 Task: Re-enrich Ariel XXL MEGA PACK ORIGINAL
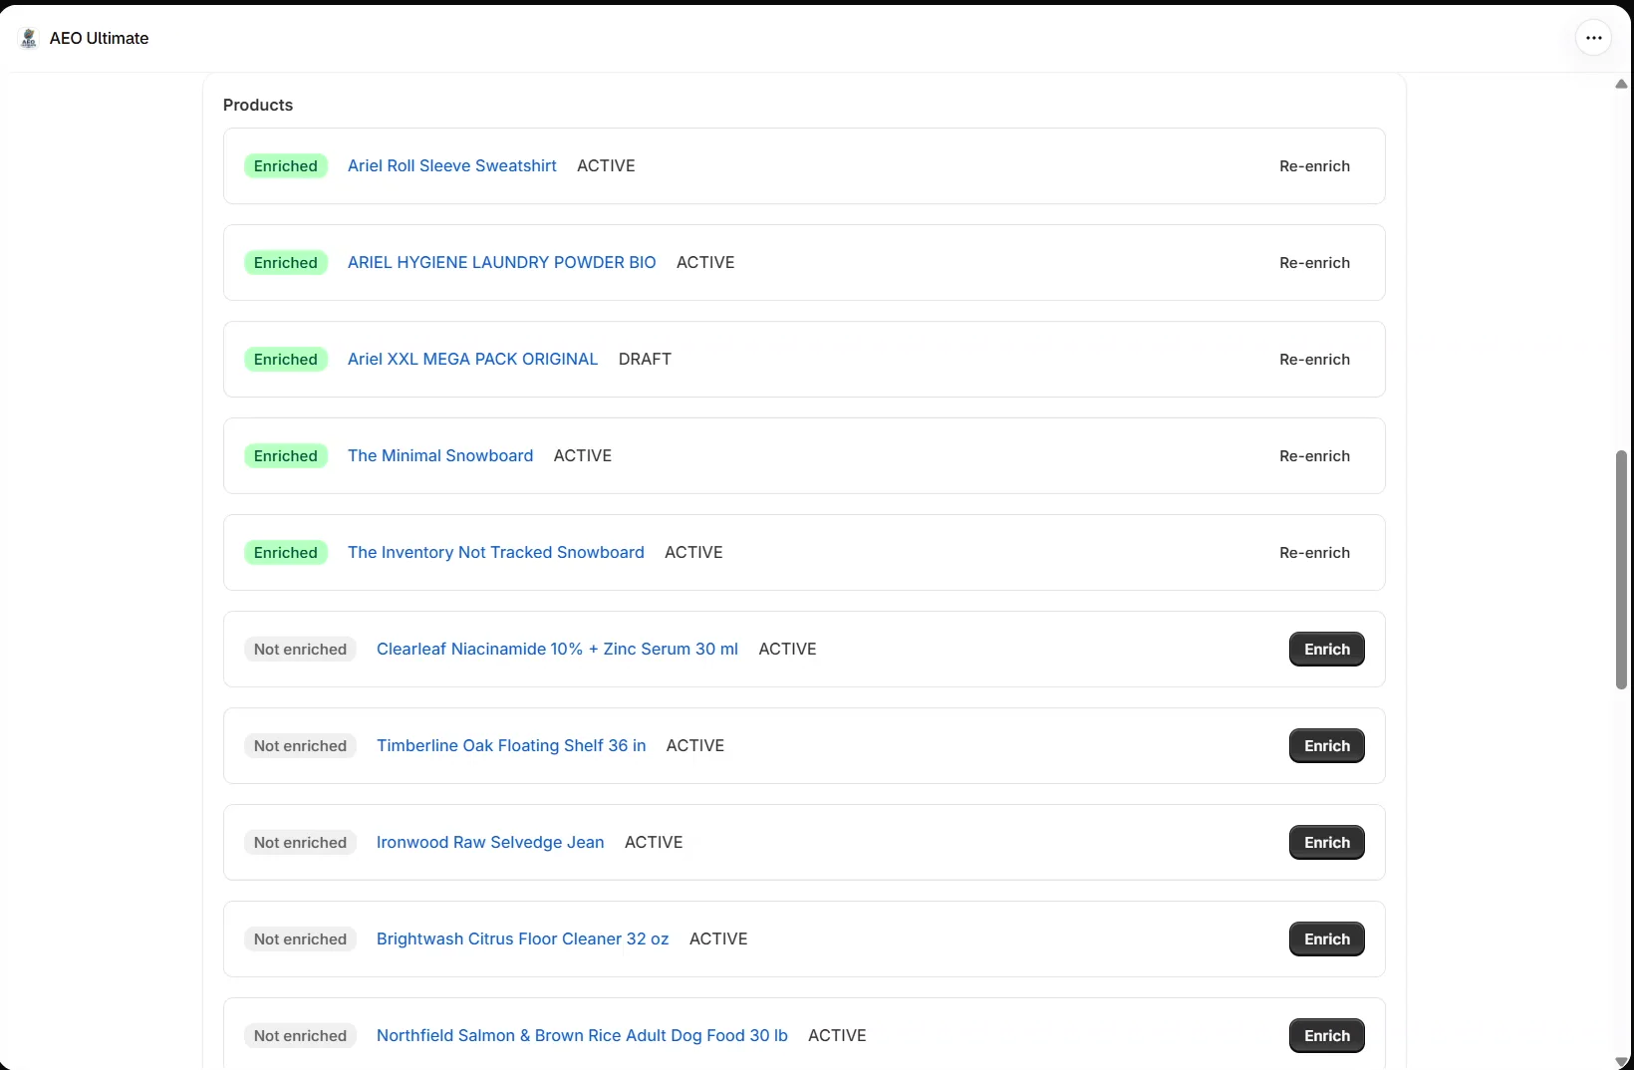click(x=1314, y=360)
